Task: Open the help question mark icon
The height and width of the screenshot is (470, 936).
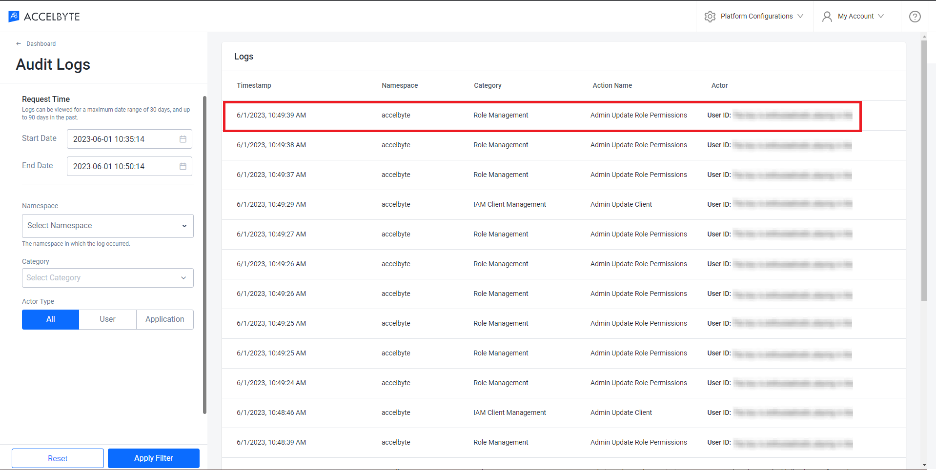Action: coord(915,17)
